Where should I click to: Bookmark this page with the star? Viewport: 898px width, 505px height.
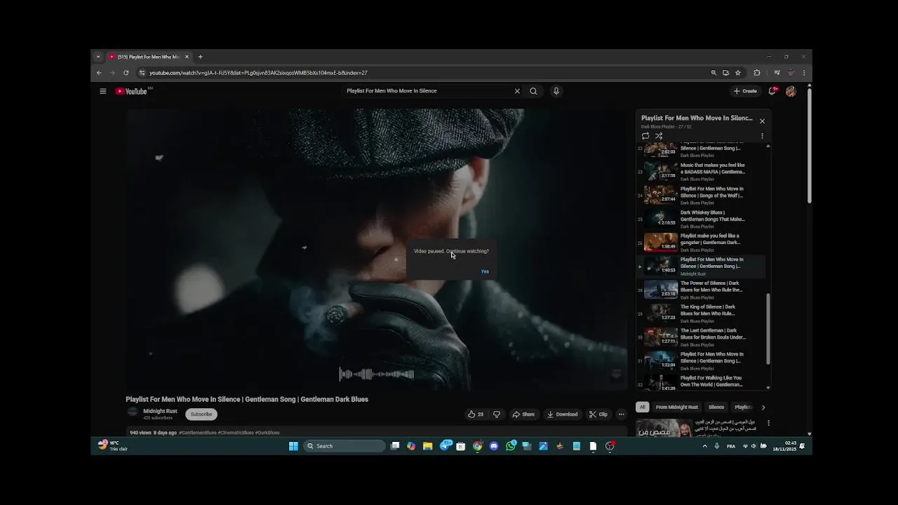click(738, 73)
